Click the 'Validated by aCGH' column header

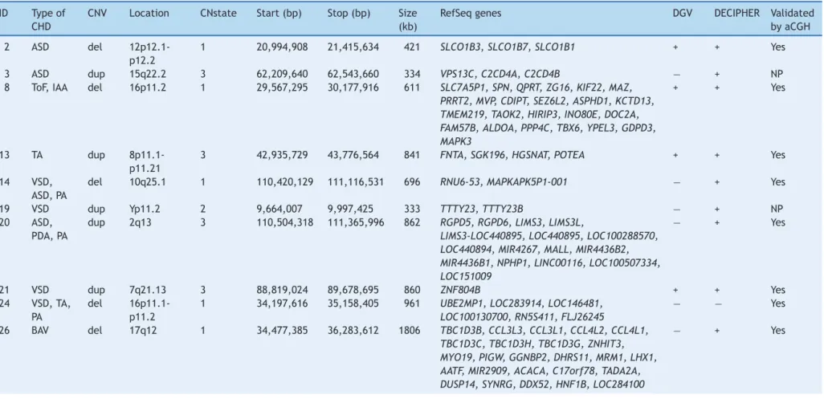792,20
